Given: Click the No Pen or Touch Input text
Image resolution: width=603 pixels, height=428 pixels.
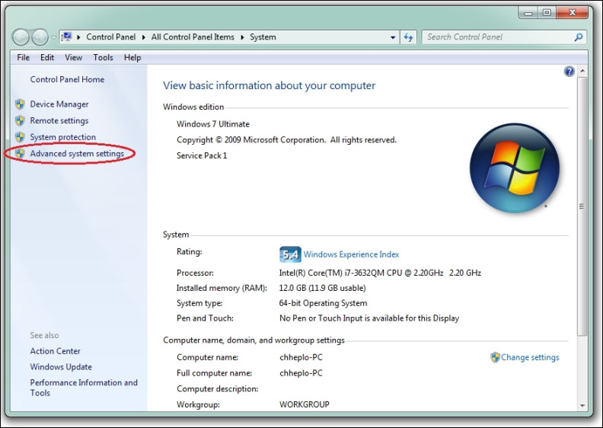Looking at the screenshot, I should click(369, 318).
